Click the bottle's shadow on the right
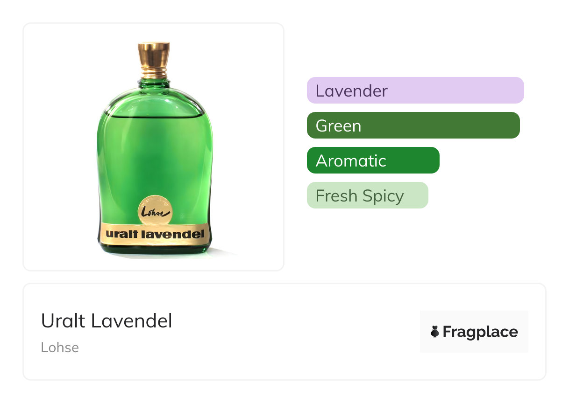569x403 pixels. click(x=223, y=252)
